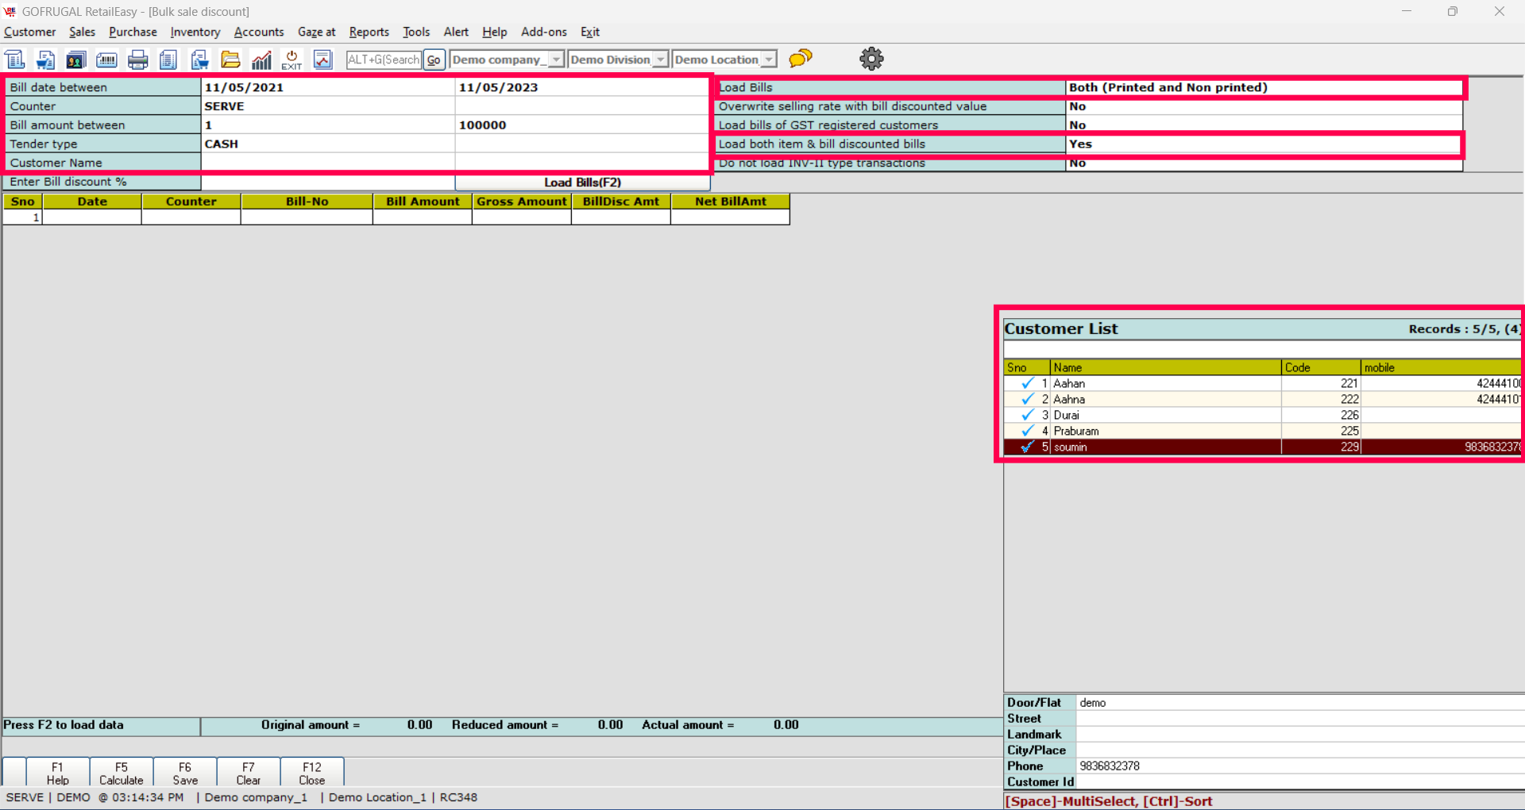Click the EXIT power icon

click(291, 60)
